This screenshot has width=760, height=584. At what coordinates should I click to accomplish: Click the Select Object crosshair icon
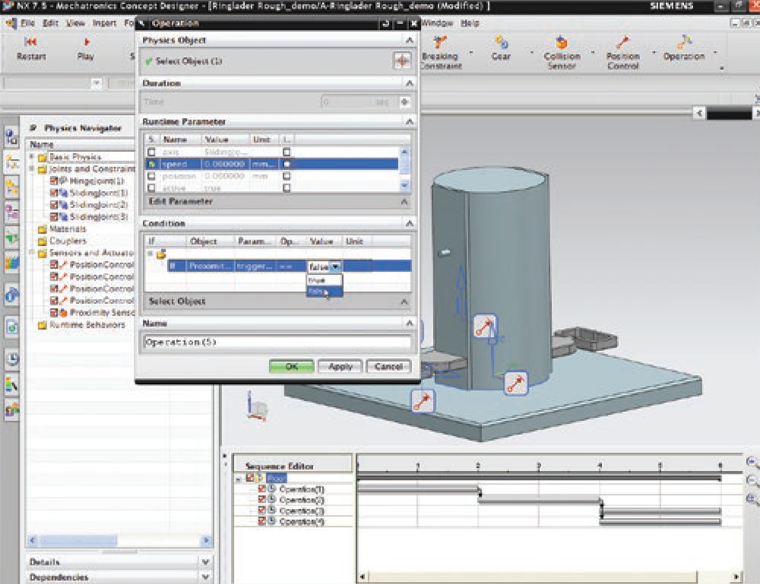point(402,61)
